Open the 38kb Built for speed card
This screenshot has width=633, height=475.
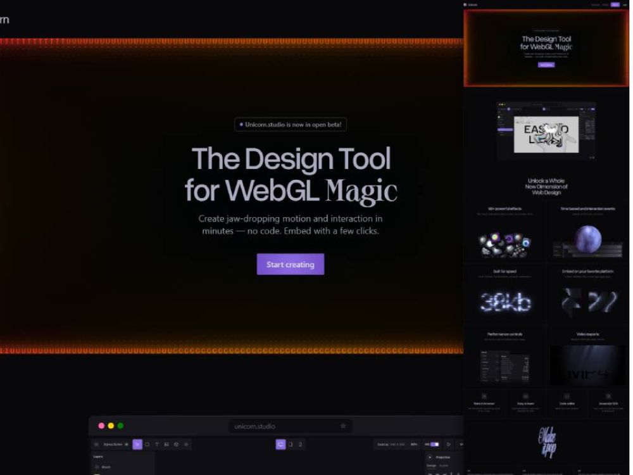point(505,296)
